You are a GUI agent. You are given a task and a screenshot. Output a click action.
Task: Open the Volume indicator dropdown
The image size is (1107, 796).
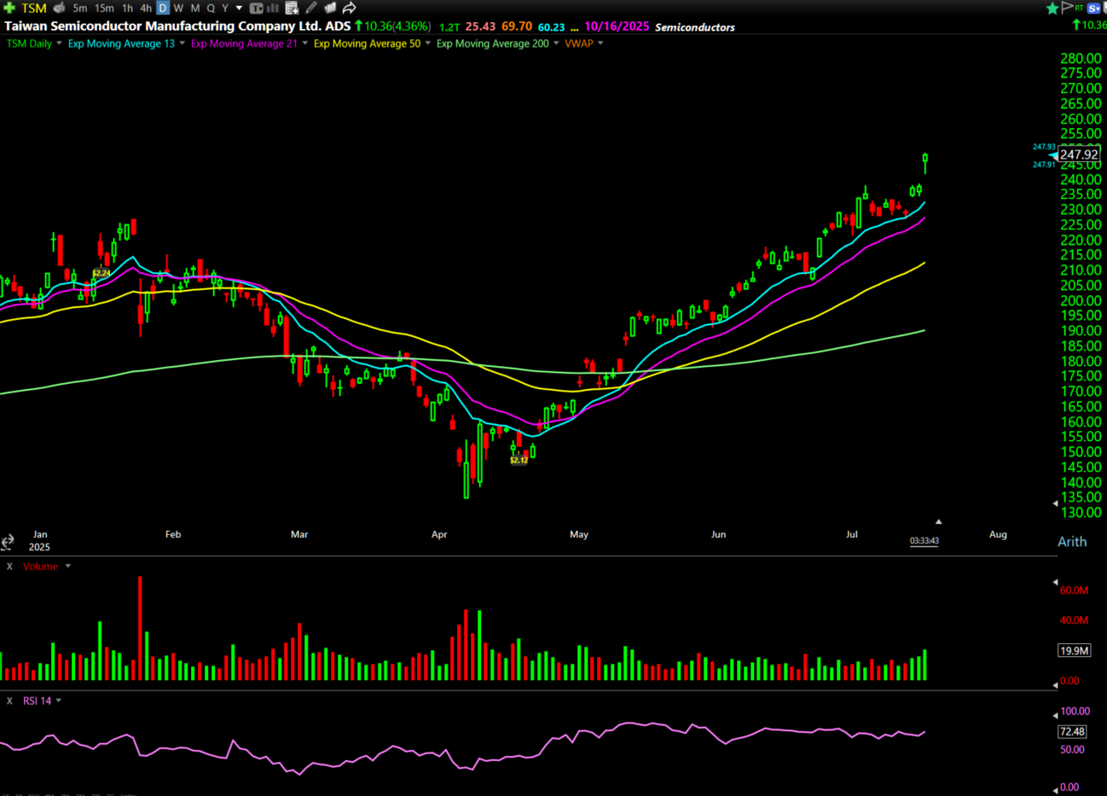coord(68,566)
